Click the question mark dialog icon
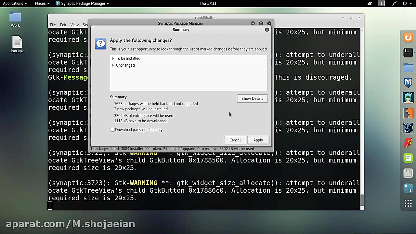Viewport: 416px width, 234px height. pos(100,44)
